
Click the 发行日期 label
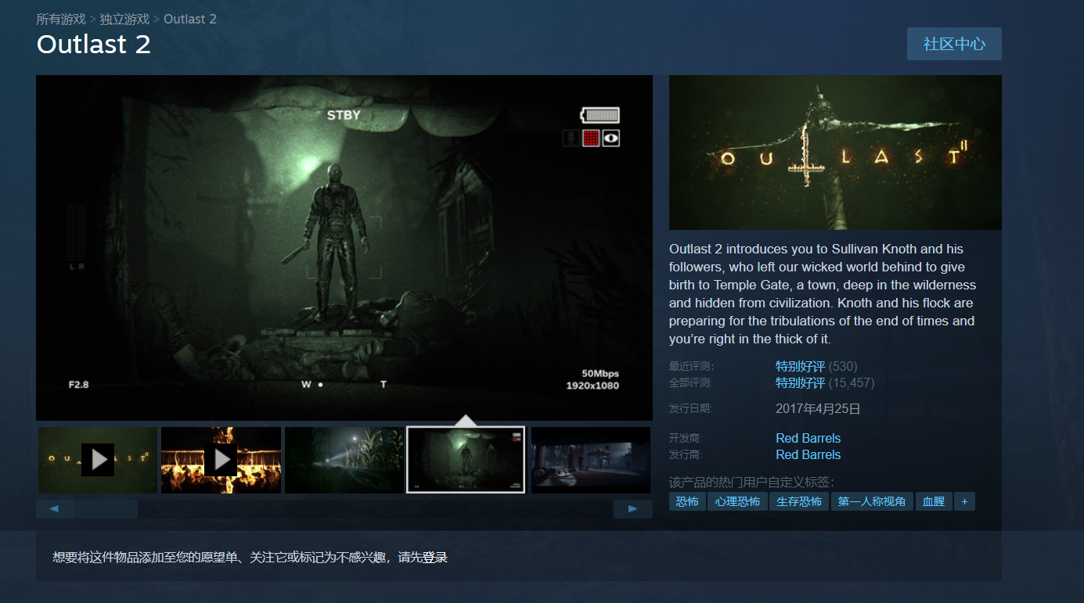click(691, 408)
